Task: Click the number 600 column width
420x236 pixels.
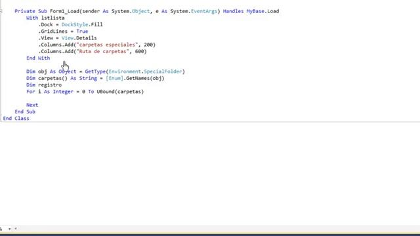Action: pos(139,51)
